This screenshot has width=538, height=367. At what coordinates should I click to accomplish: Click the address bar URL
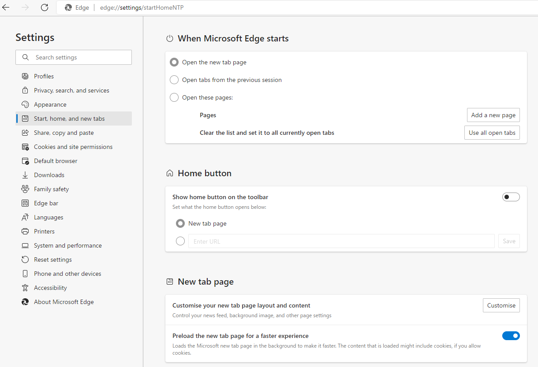coord(142,7)
